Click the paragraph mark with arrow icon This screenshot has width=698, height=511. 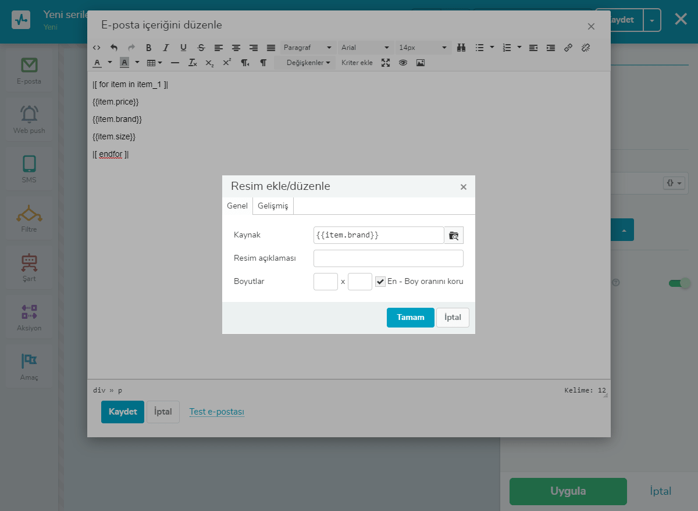coord(245,63)
